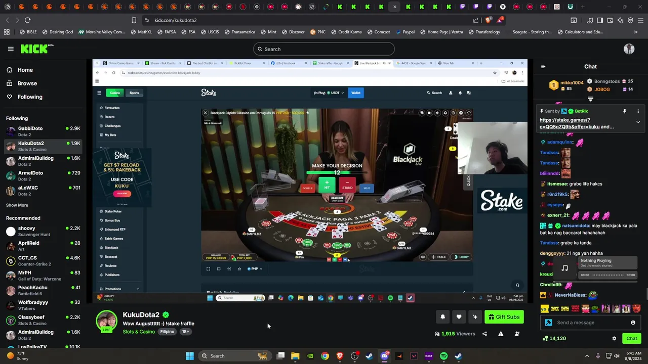Toggle stream notification bell
This screenshot has width=648, height=364.
point(442,317)
